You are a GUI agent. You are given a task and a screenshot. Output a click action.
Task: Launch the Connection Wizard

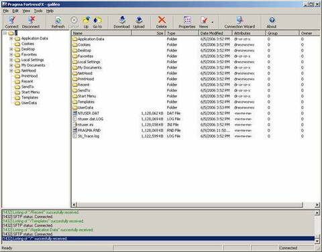[239, 22]
